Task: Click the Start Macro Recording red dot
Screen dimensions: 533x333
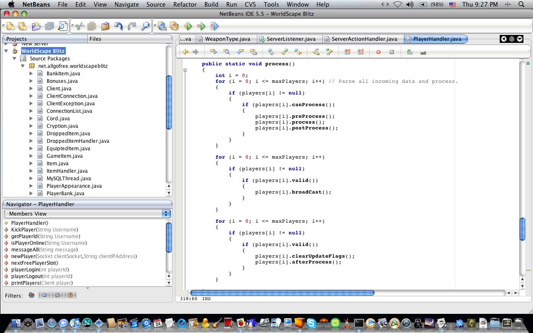Action: coord(379,52)
